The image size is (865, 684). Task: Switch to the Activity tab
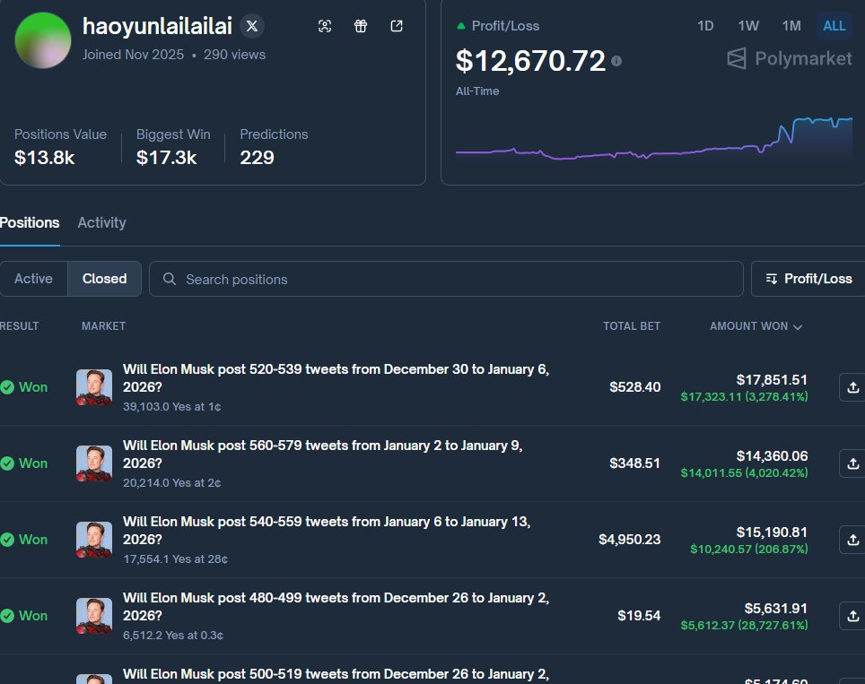coord(101,222)
